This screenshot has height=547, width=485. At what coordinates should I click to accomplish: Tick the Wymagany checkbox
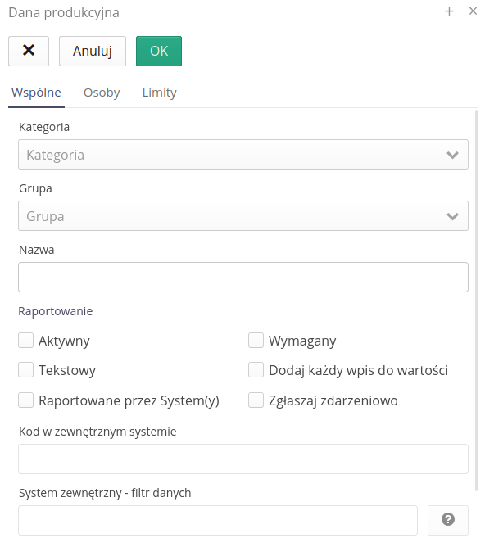click(x=256, y=340)
